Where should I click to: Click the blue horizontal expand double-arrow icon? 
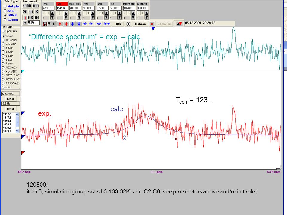click(99, 24)
